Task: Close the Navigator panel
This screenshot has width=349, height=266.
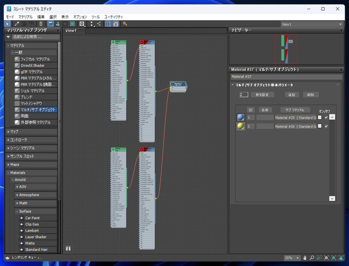Action: (x=341, y=30)
